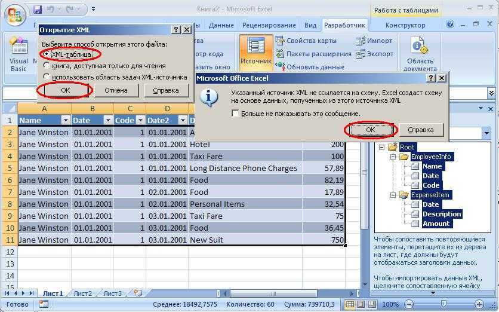Open the Разработчик ribbon tab

click(x=344, y=25)
